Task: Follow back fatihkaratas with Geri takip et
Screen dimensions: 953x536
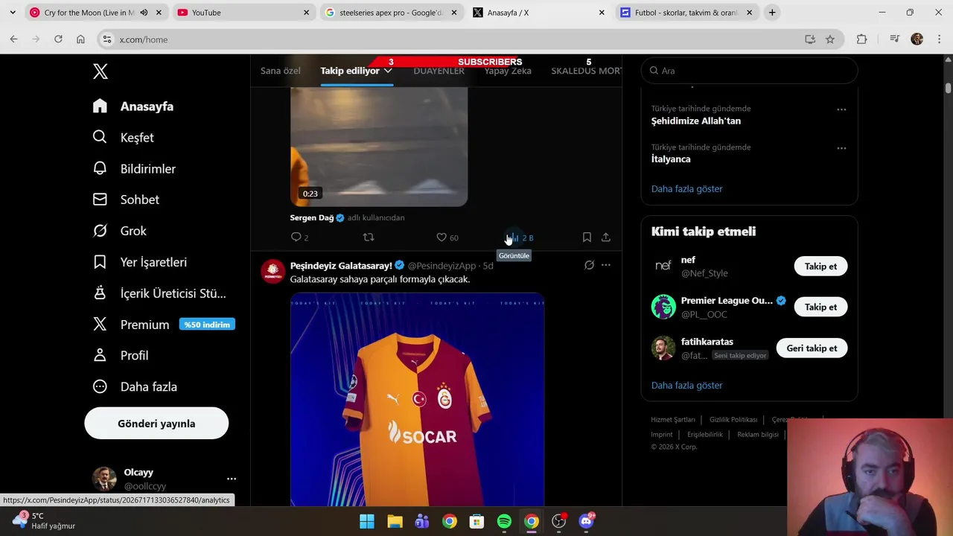Action: click(x=812, y=348)
